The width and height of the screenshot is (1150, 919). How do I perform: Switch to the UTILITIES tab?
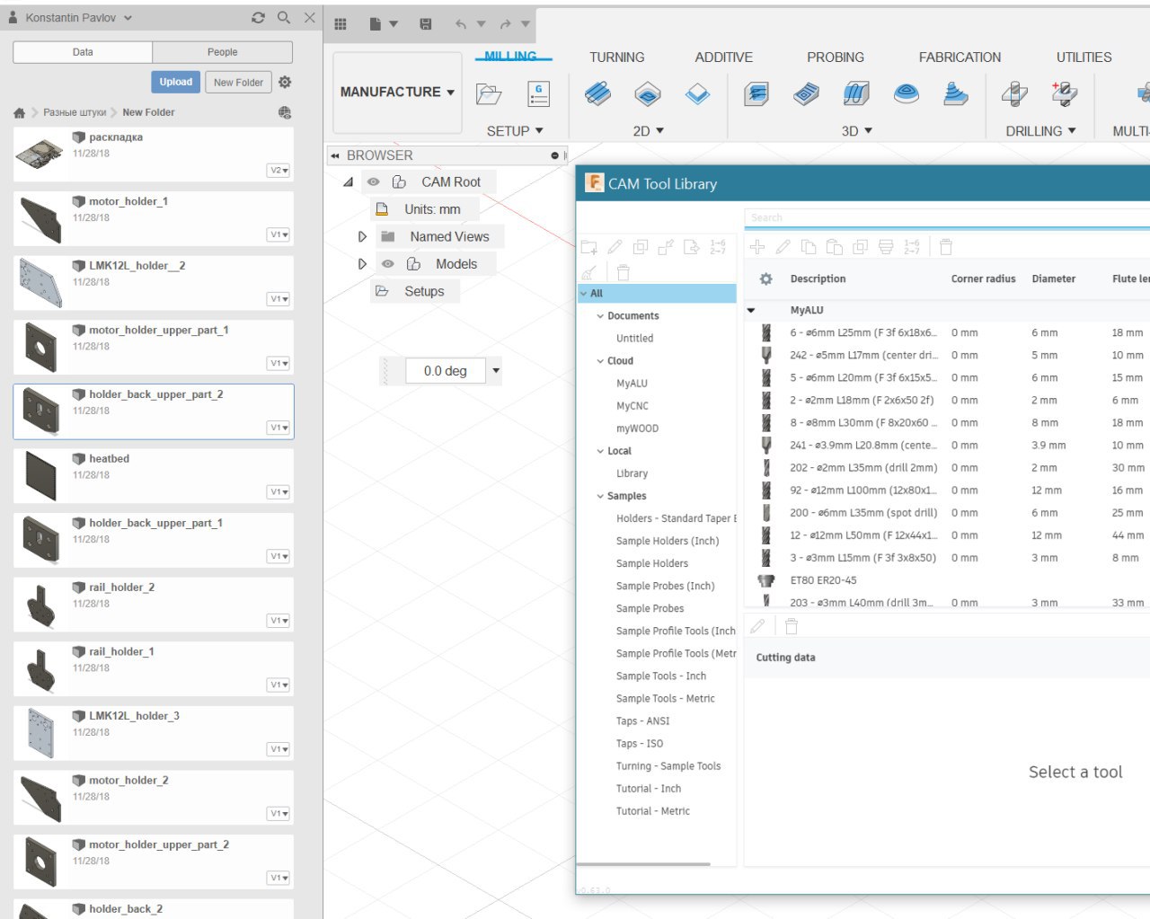(1084, 57)
